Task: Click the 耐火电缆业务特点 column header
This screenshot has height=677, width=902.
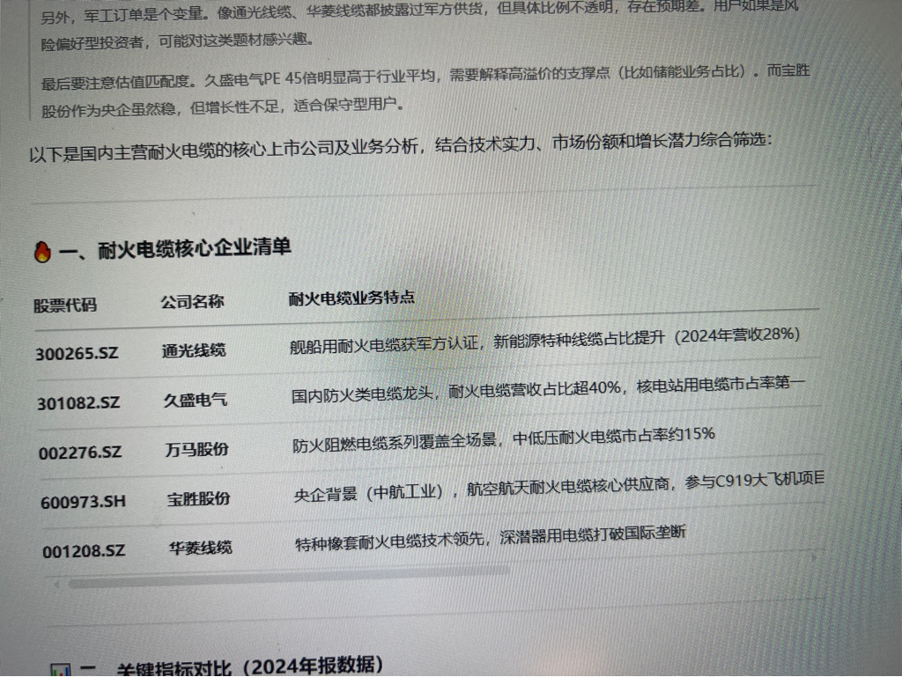Action: pyautogui.click(x=351, y=297)
